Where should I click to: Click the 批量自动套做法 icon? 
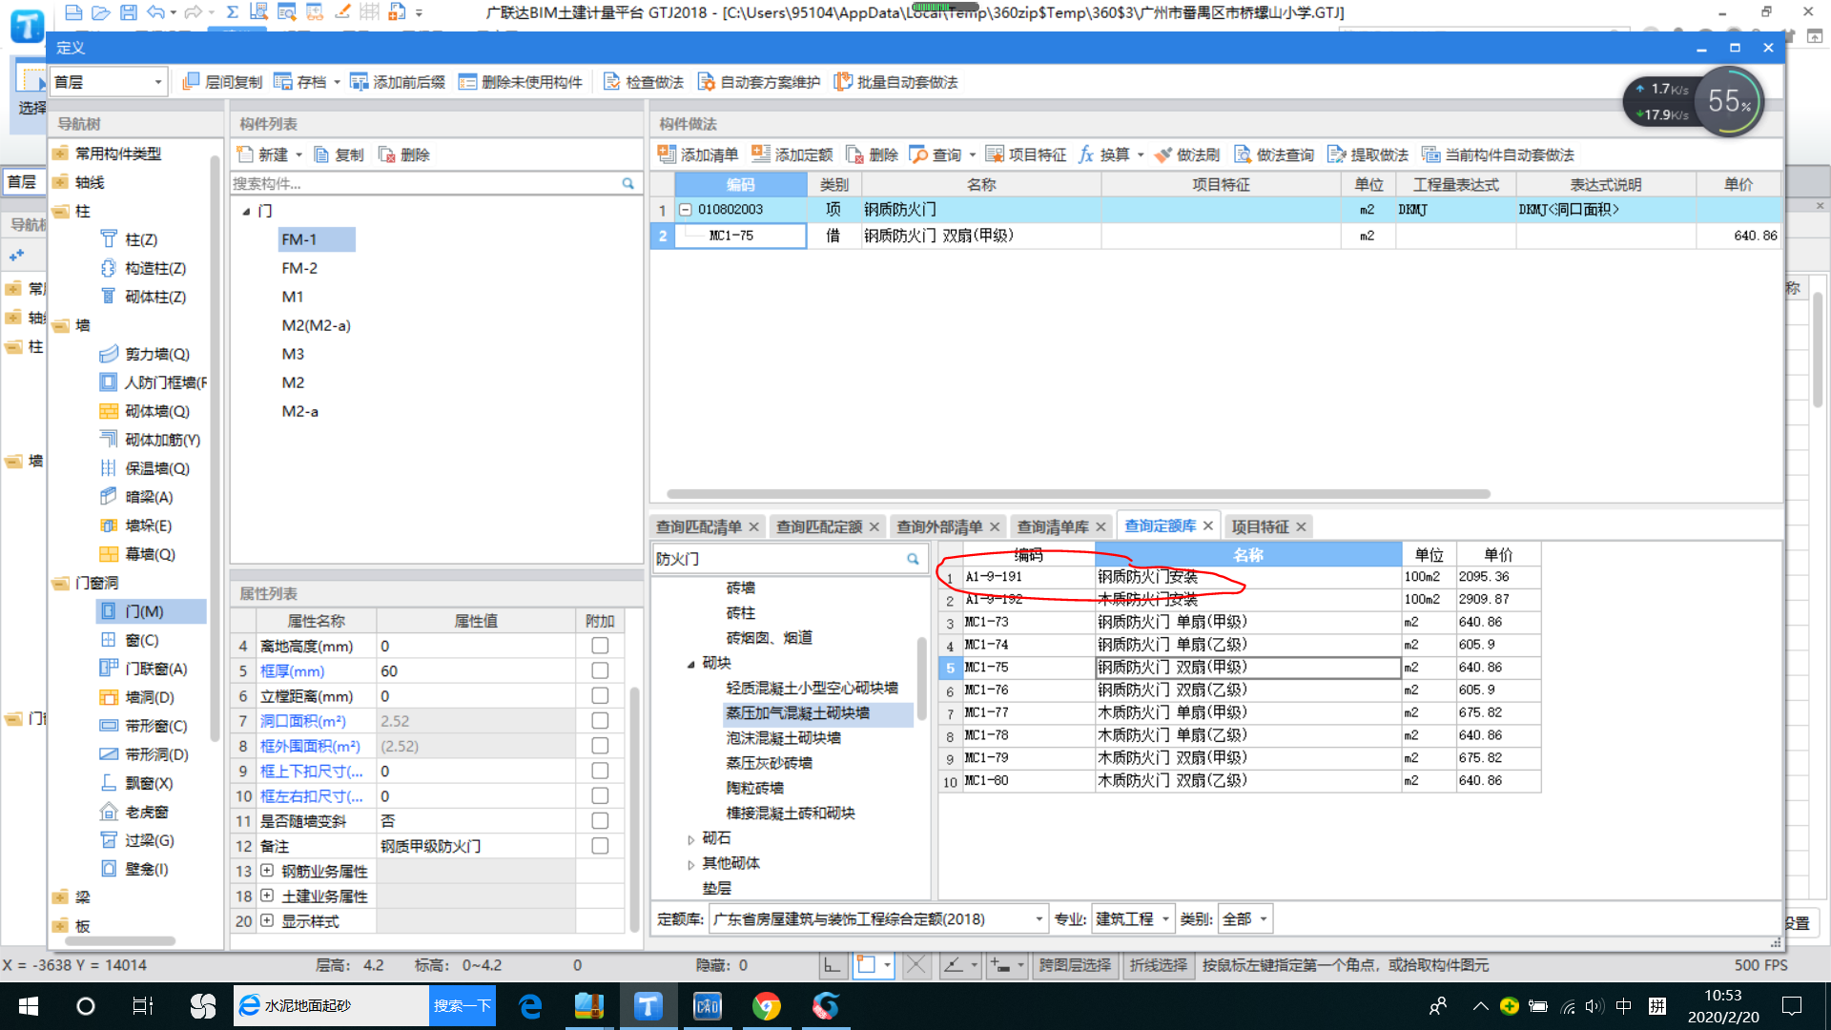point(843,82)
